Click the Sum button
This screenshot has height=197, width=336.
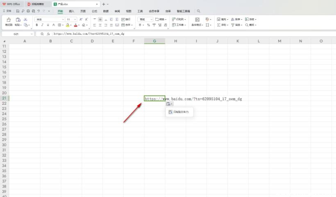point(222,25)
